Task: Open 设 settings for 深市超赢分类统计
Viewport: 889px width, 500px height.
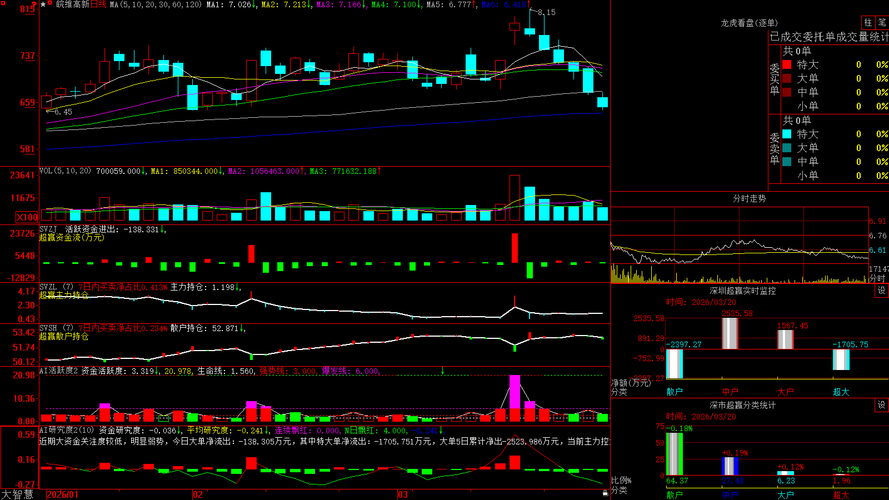Action: (882, 405)
